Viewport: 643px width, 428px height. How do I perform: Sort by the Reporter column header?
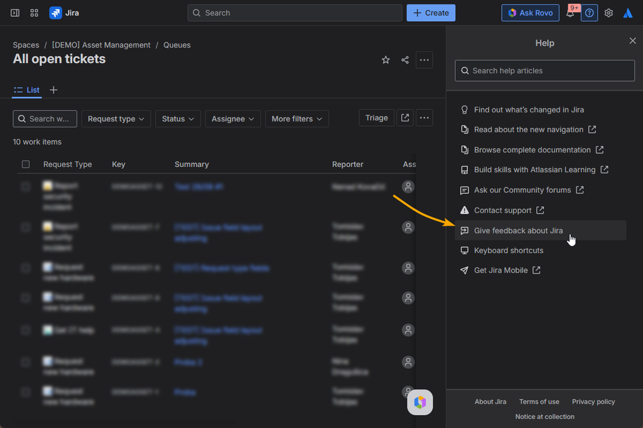pyautogui.click(x=348, y=165)
